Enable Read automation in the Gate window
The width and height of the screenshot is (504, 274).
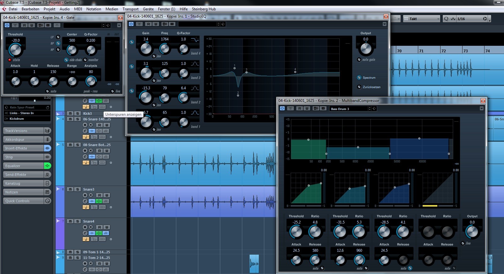click(x=24, y=25)
